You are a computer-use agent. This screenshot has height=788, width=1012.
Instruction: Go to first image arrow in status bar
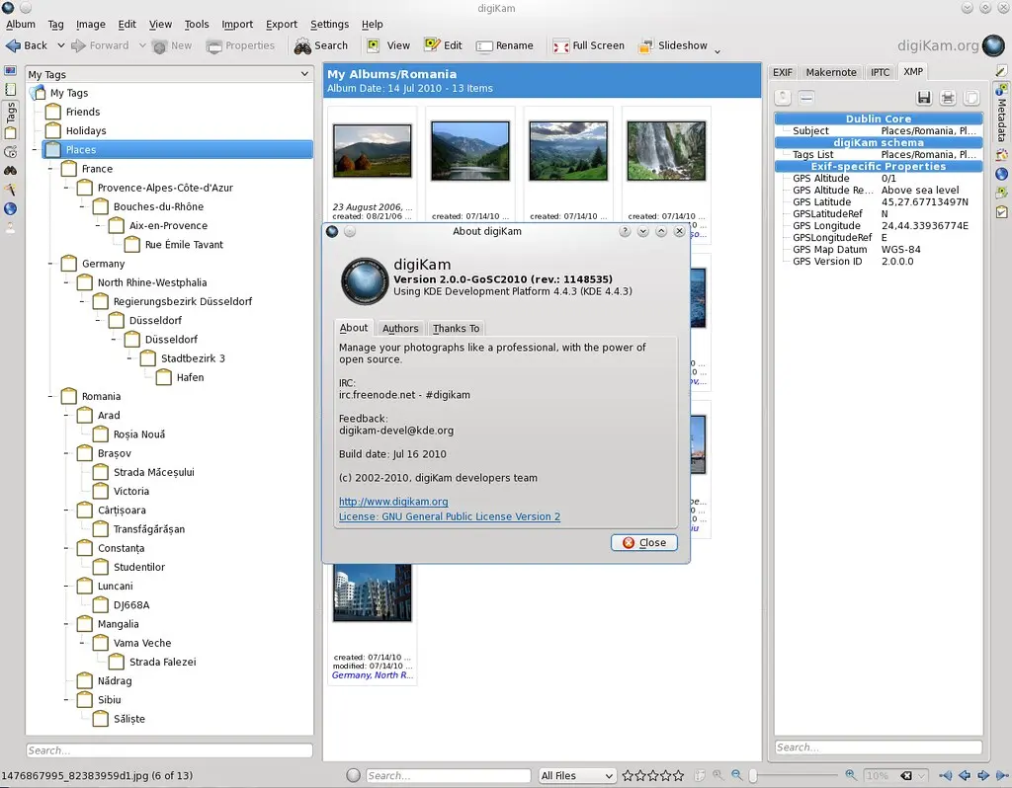pos(945,775)
